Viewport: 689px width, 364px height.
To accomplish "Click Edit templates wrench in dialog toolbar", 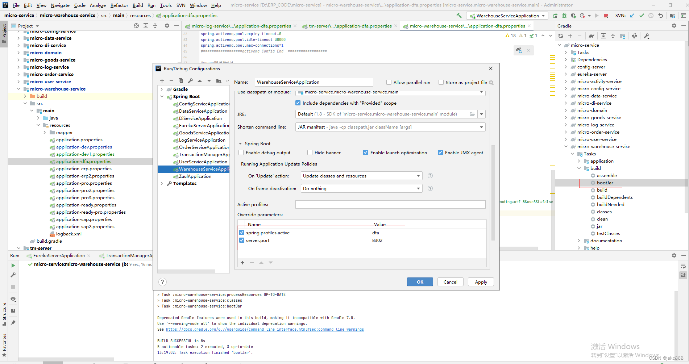I will click(191, 81).
